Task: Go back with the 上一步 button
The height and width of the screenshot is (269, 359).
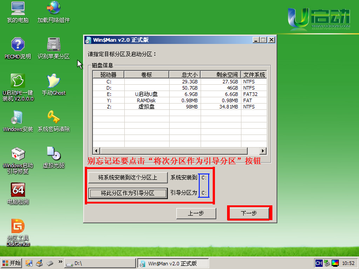Action: pos(196,213)
